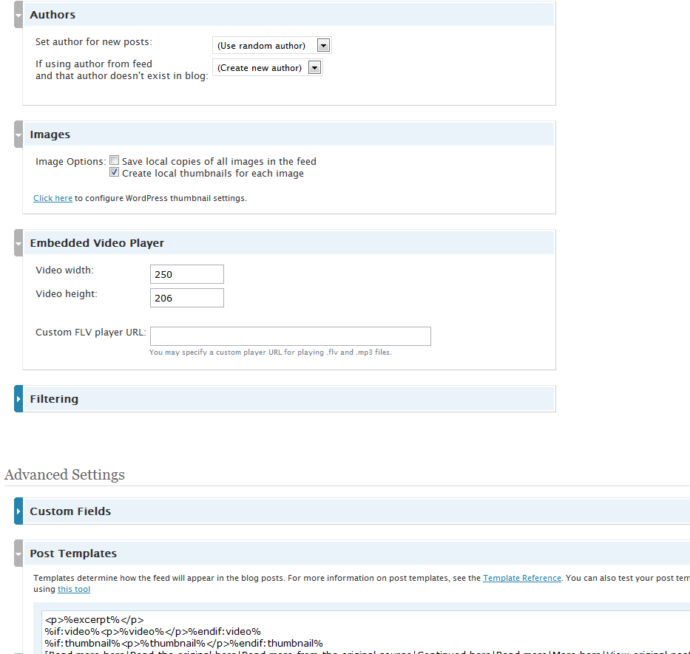
Task: Click the '%excerpt%' line in the template
Action: [x=94, y=620]
